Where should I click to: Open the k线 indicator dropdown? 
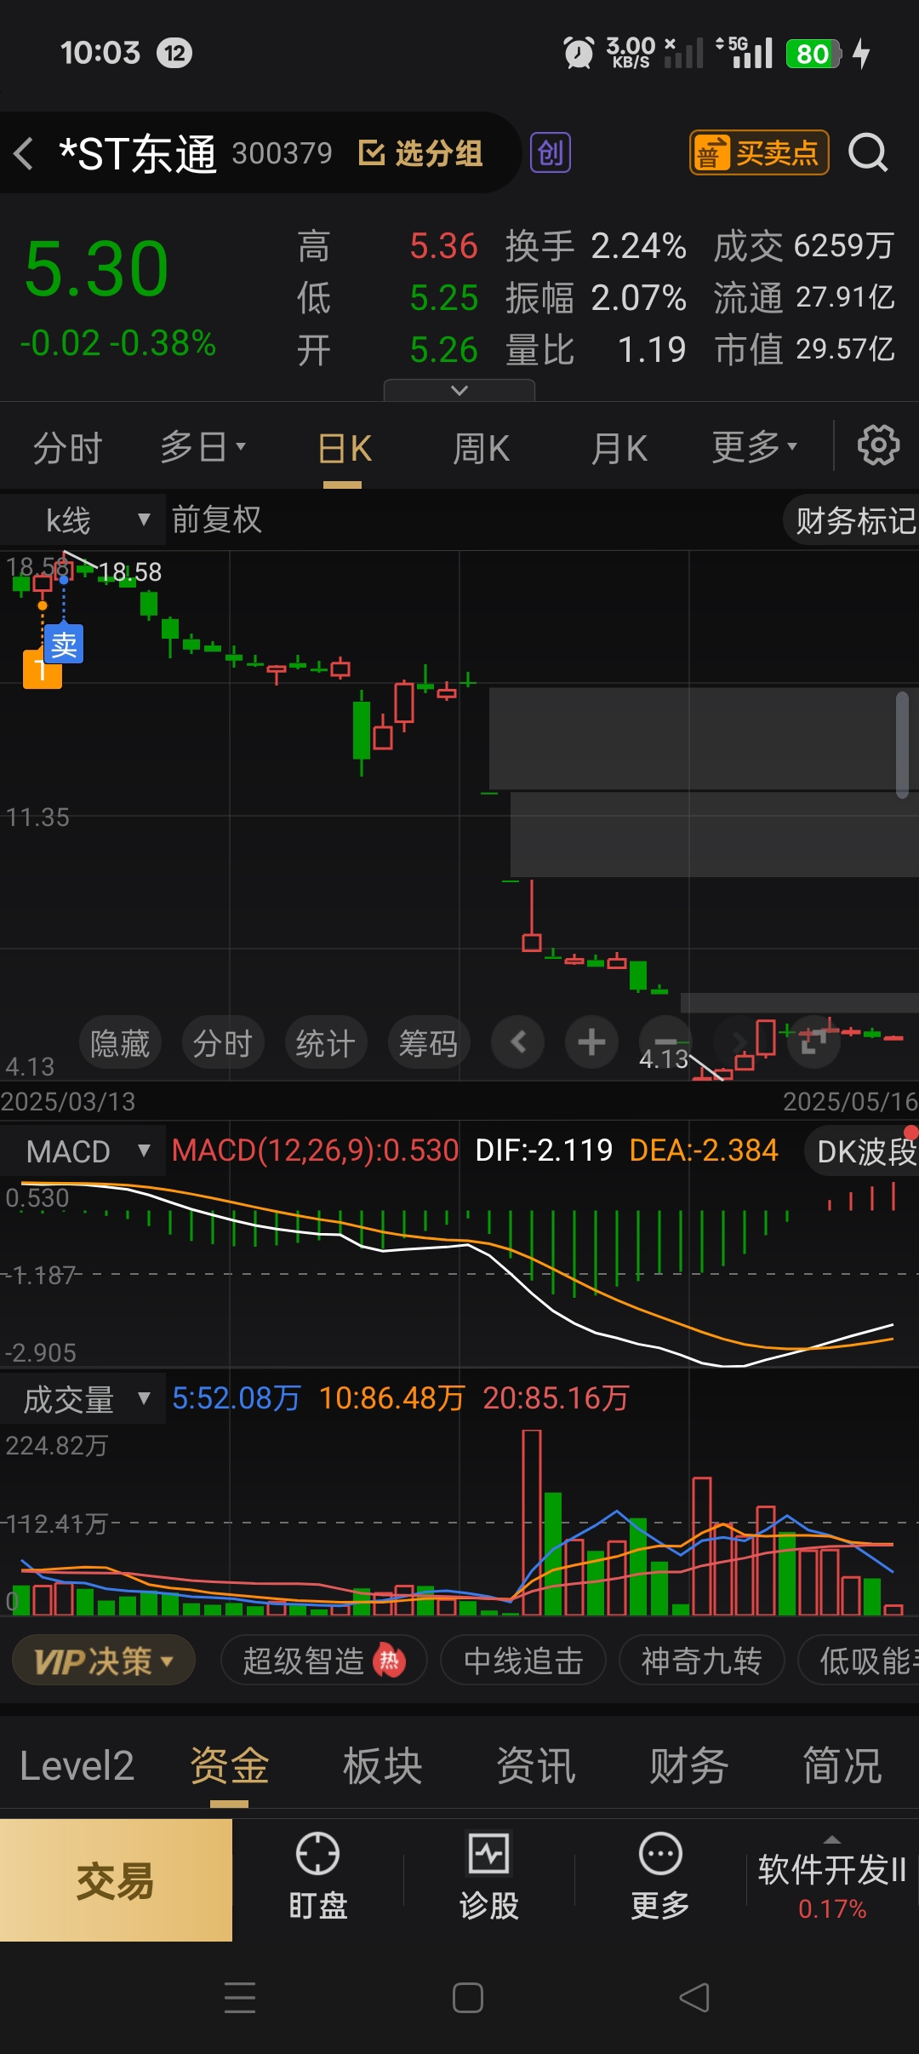[83, 519]
